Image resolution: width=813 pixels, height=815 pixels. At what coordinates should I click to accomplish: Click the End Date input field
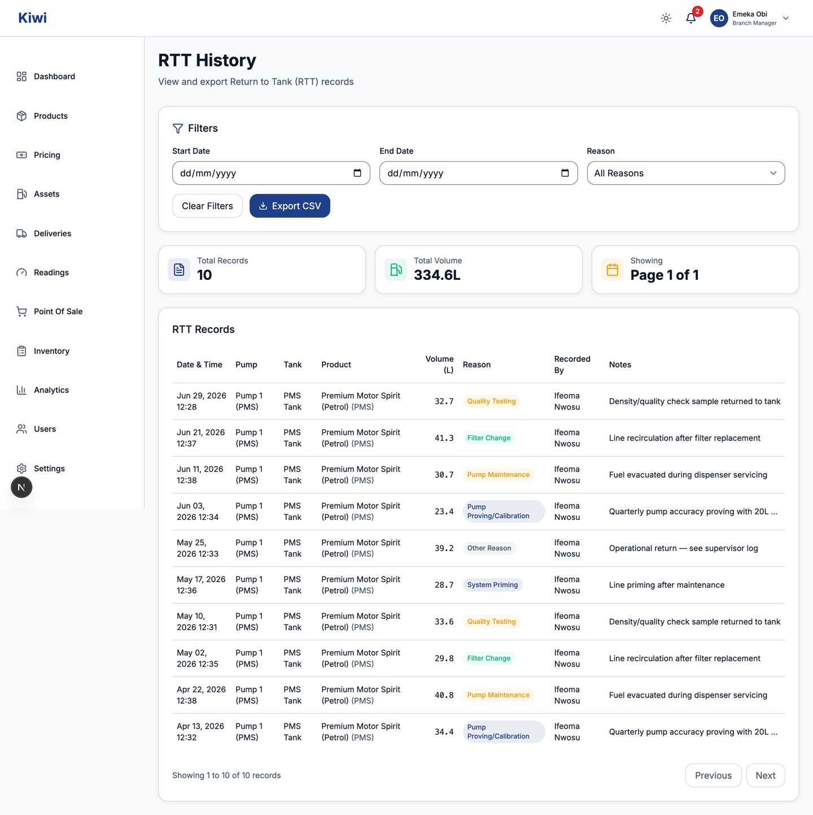tap(478, 173)
